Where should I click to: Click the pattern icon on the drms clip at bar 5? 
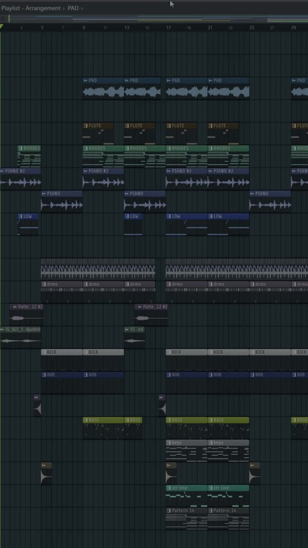pyautogui.click(x=44, y=284)
